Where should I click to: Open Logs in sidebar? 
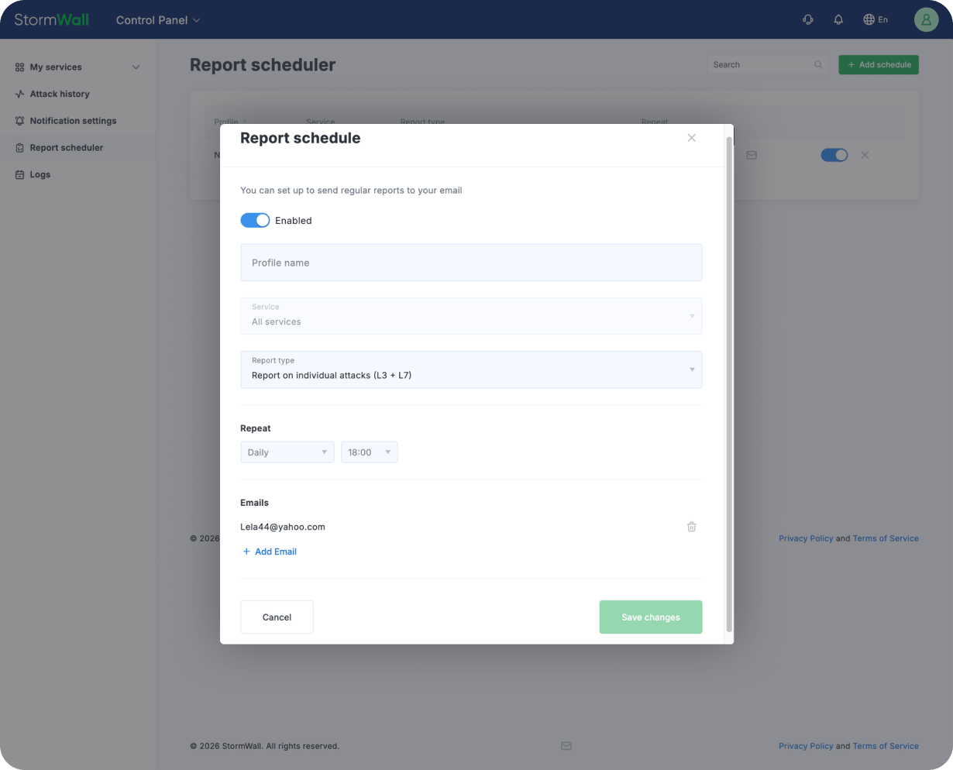[x=40, y=175]
